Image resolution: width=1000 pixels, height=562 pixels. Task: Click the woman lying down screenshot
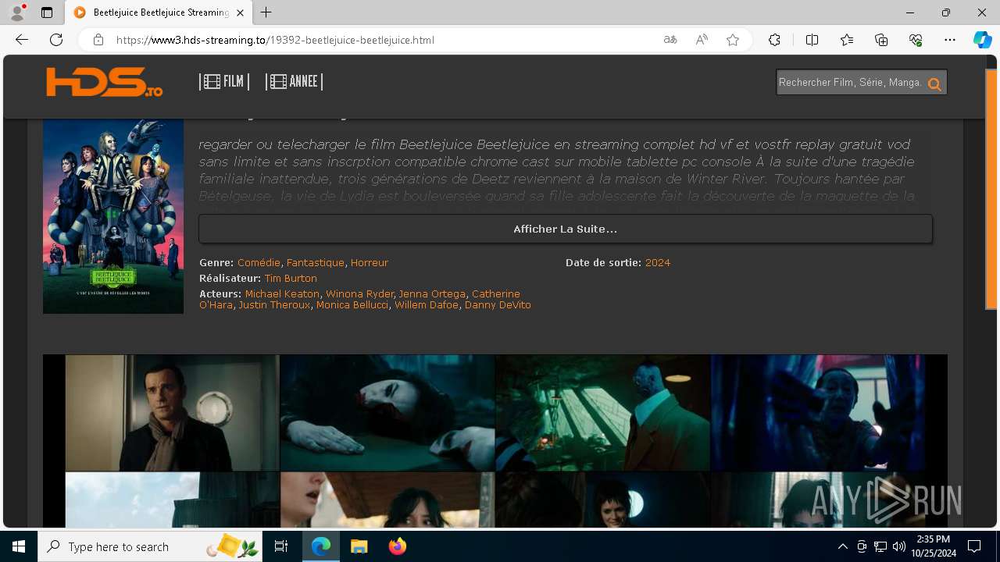pyautogui.click(x=387, y=413)
